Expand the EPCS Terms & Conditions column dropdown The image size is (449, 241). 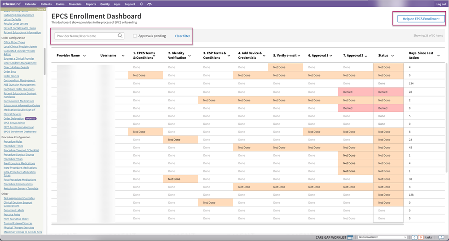154,56
